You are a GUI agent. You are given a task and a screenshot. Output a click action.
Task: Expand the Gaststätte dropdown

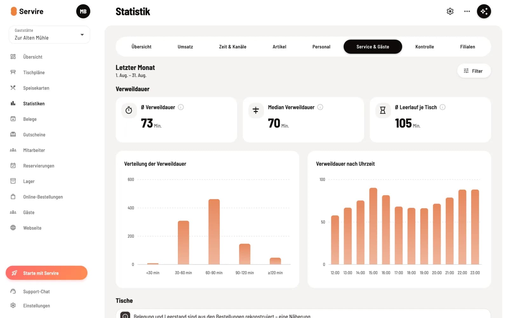pyautogui.click(x=49, y=34)
